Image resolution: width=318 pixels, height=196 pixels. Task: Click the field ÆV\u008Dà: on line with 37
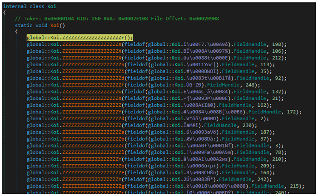[201, 139]
